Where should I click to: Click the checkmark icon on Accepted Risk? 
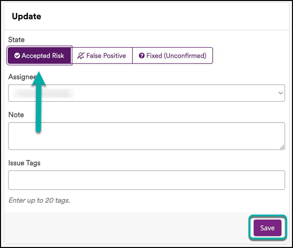(x=17, y=56)
